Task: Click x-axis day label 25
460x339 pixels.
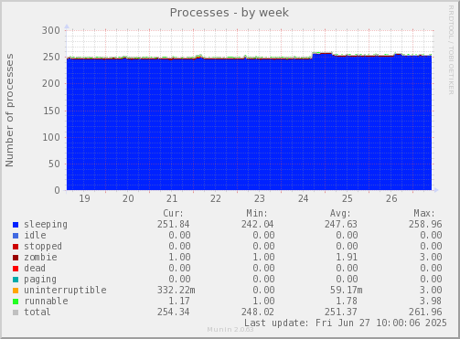Action: click(x=348, y=198)
